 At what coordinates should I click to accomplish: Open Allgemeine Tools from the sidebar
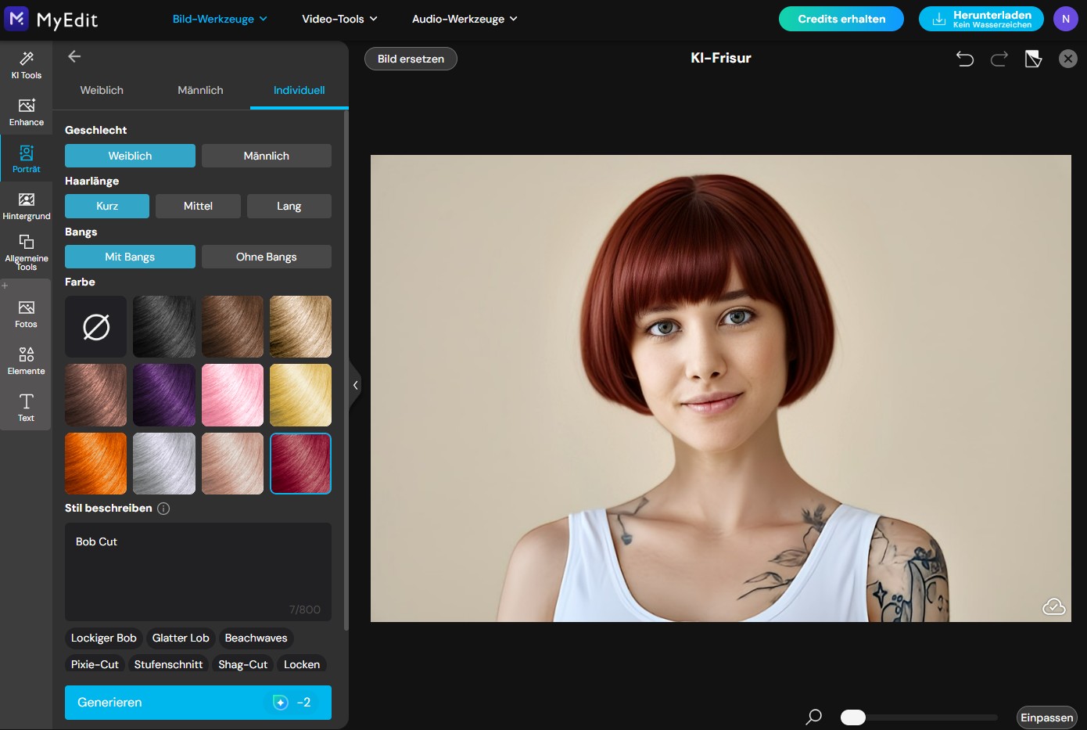click(26, 252)
